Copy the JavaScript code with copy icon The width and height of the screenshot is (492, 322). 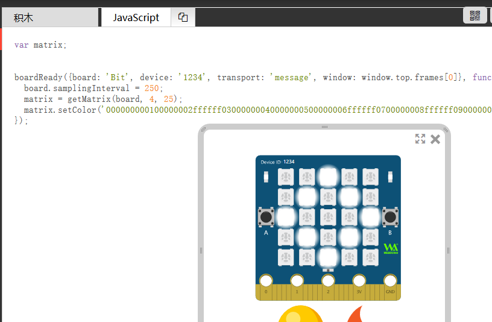coord(183,17)
